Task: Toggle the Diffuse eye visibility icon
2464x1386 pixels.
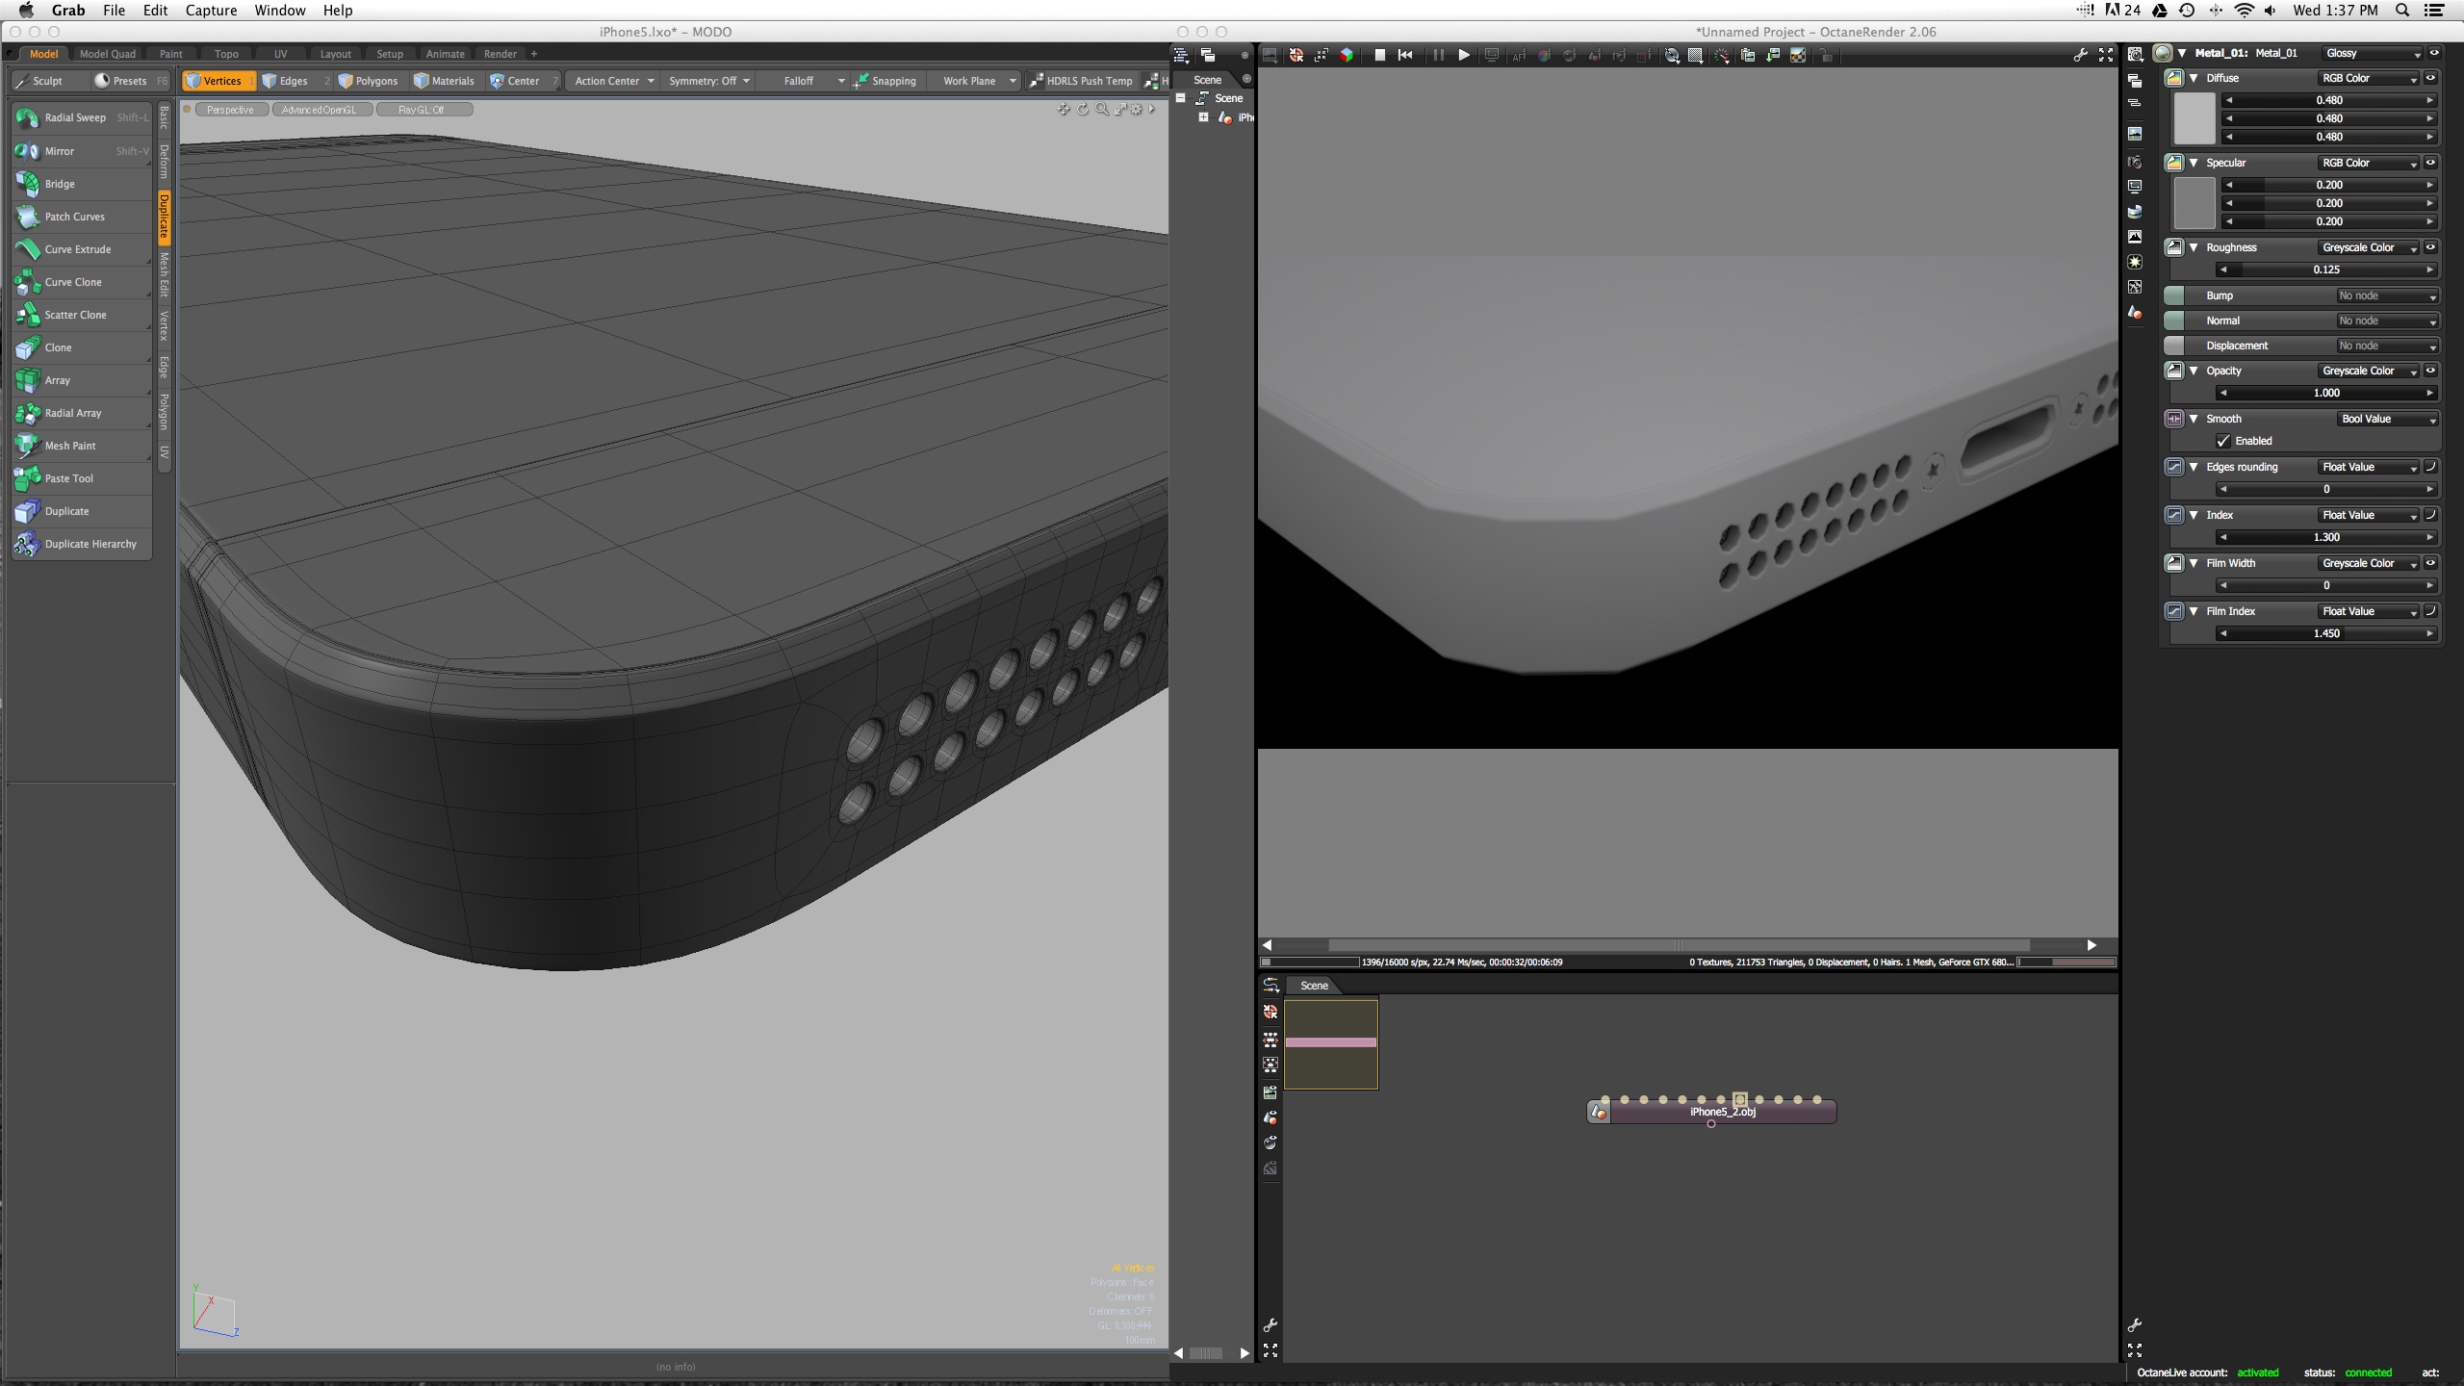Action: point(2430,78)
